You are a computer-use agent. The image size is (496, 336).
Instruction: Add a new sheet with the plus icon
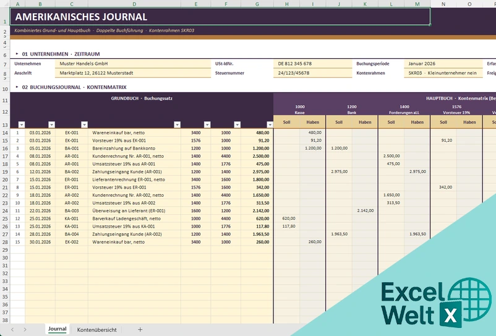point(140,330)
